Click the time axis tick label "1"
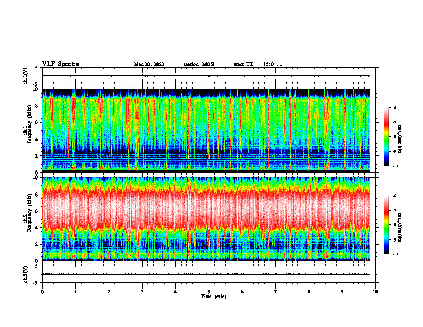 click(x=75, y=292)
